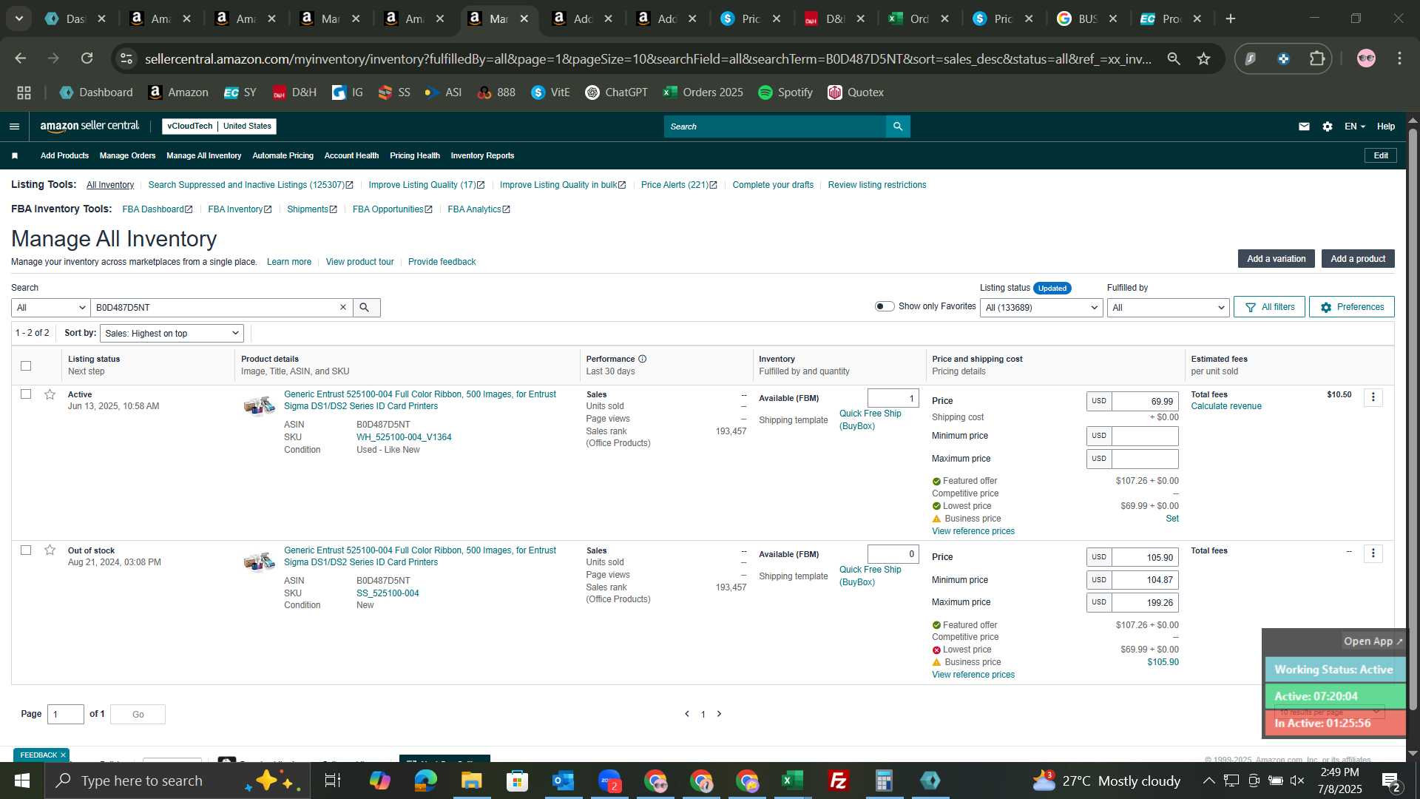Expand the search field type All dropdown

click(x=50, y=308)
